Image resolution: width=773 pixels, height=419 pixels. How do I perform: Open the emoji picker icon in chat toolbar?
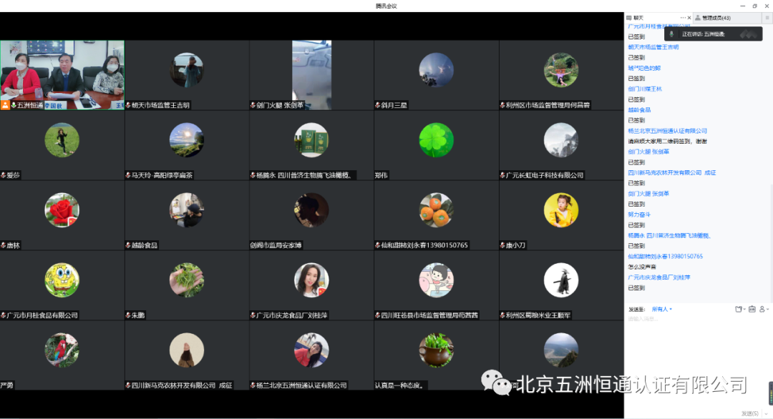tap(738, 309)
